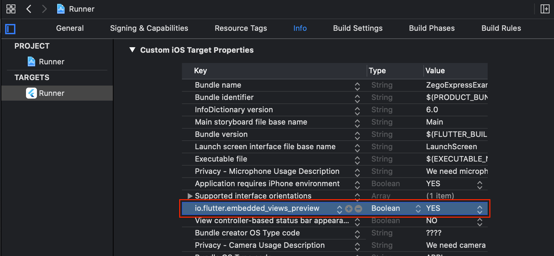Click the Bundle name value ZegoExpressExample
The height and width of the screenshot is (256, 554).
click(456, 85)
